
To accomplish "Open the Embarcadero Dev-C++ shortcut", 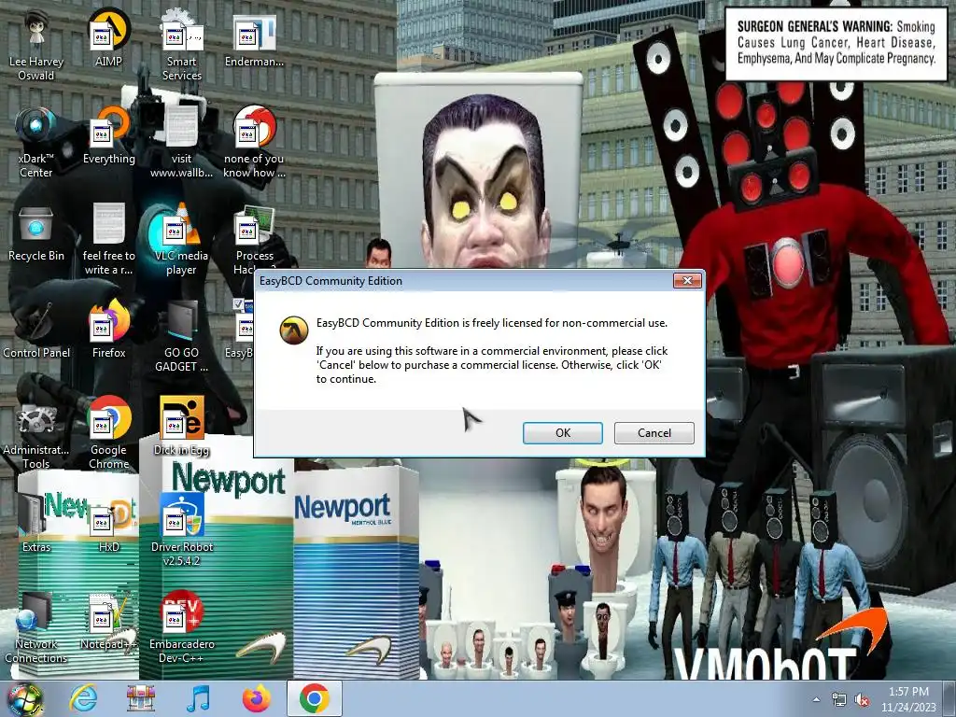I will (x=181, y=628).
